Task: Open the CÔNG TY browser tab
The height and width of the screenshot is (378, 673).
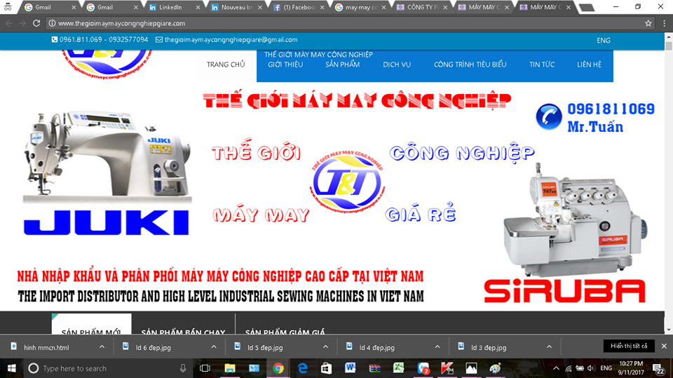Action: coord(421,7)
